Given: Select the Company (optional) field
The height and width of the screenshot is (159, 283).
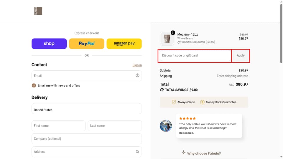Looking at the screenshot, I should click(x=87, y=139).
